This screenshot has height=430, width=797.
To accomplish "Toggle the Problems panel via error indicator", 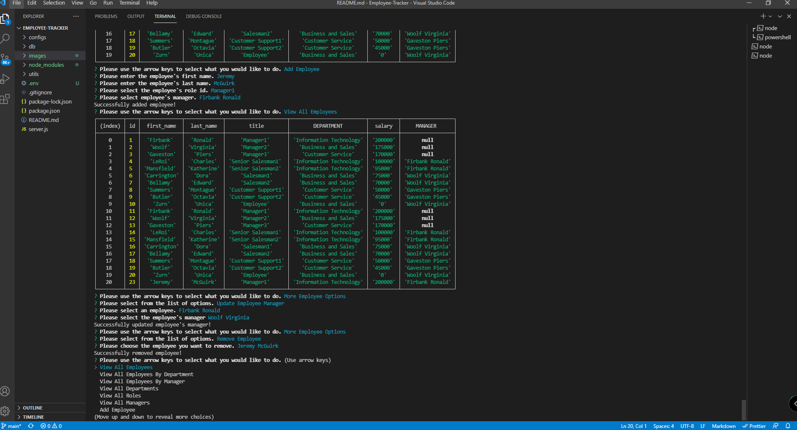I will pyautogui.click(x=50, y=426).
